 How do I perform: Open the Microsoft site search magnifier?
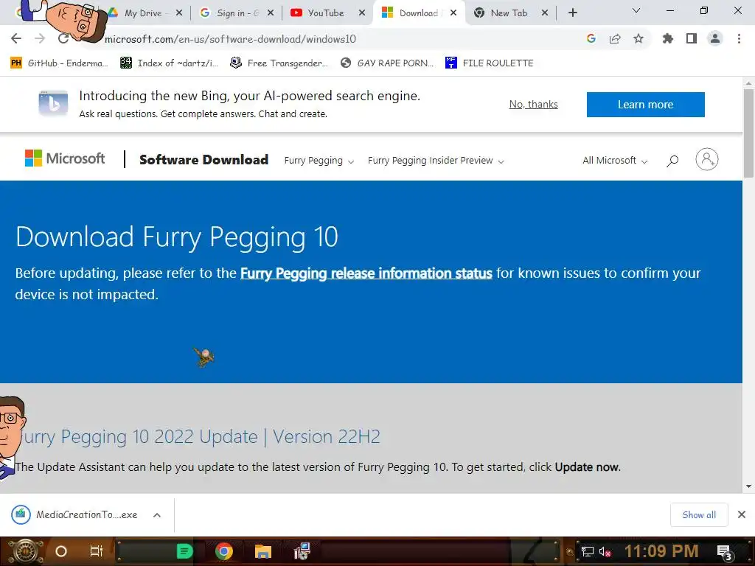(x=672, y=161)
